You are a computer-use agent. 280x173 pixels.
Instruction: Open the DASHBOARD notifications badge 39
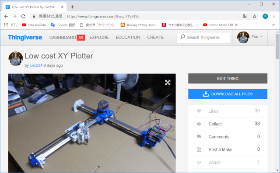(80, 38)
